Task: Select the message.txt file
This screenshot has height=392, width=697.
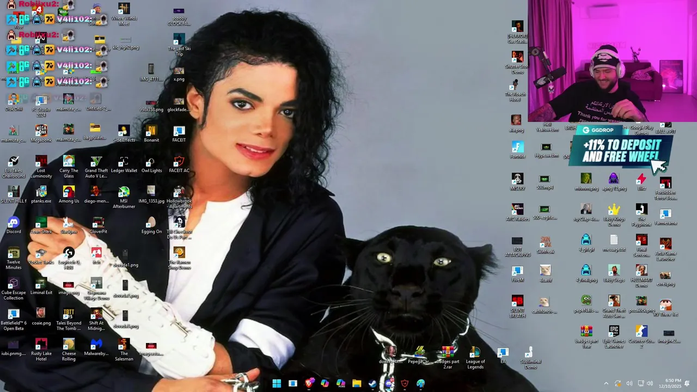Action: (x=614, y=243)
